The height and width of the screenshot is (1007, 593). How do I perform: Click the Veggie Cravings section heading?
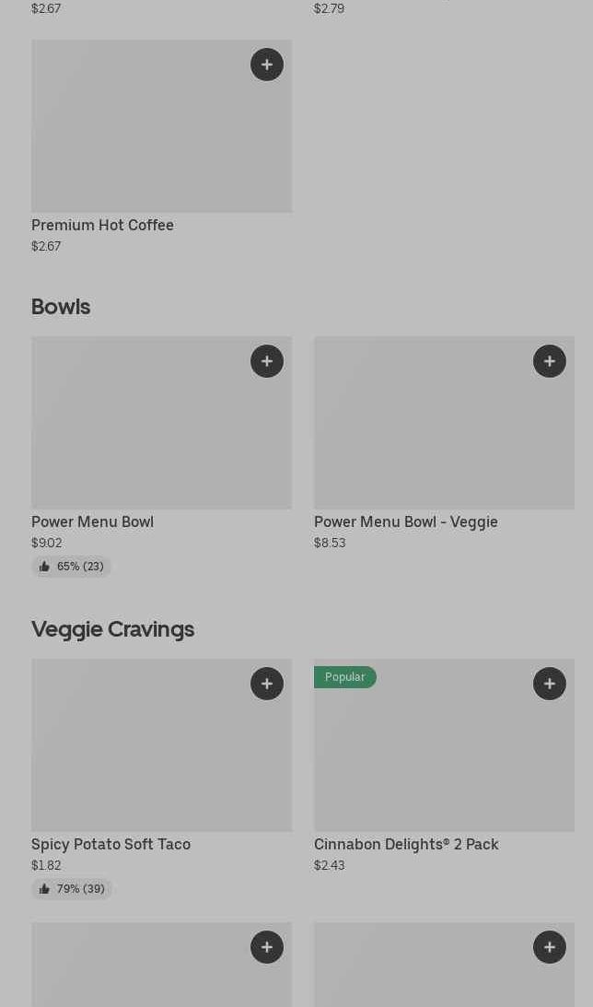[x=112, y=629]
